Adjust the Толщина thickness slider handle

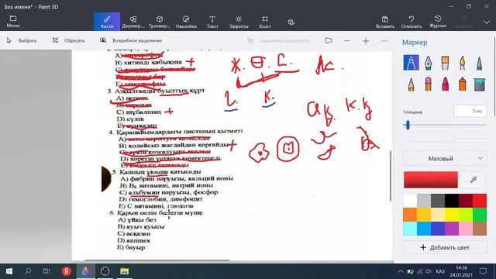(408, 126)
